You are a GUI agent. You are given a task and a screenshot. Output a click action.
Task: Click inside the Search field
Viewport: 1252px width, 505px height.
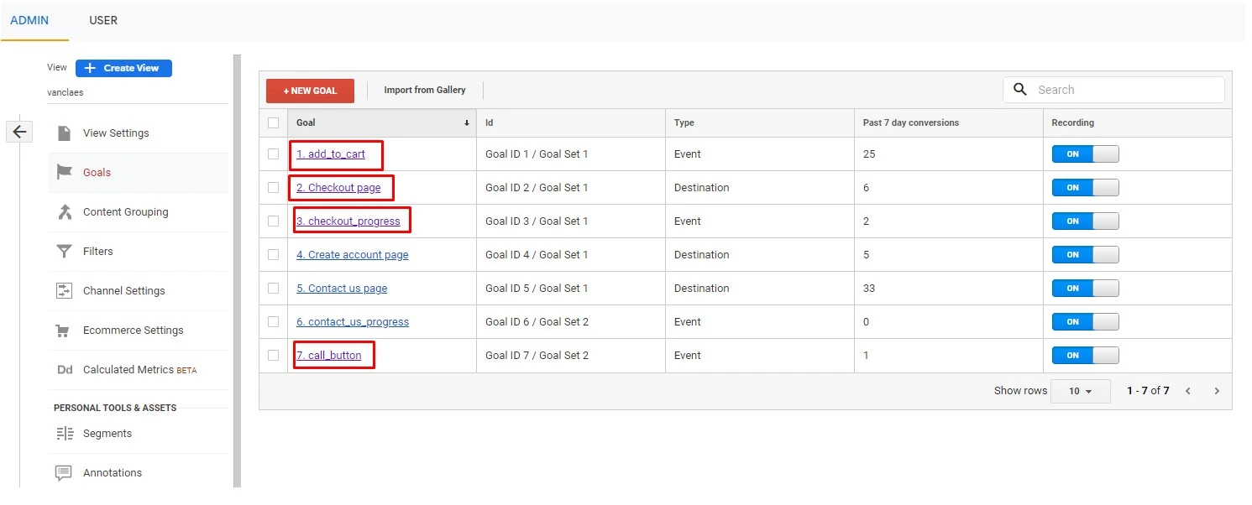(1117, 89)
